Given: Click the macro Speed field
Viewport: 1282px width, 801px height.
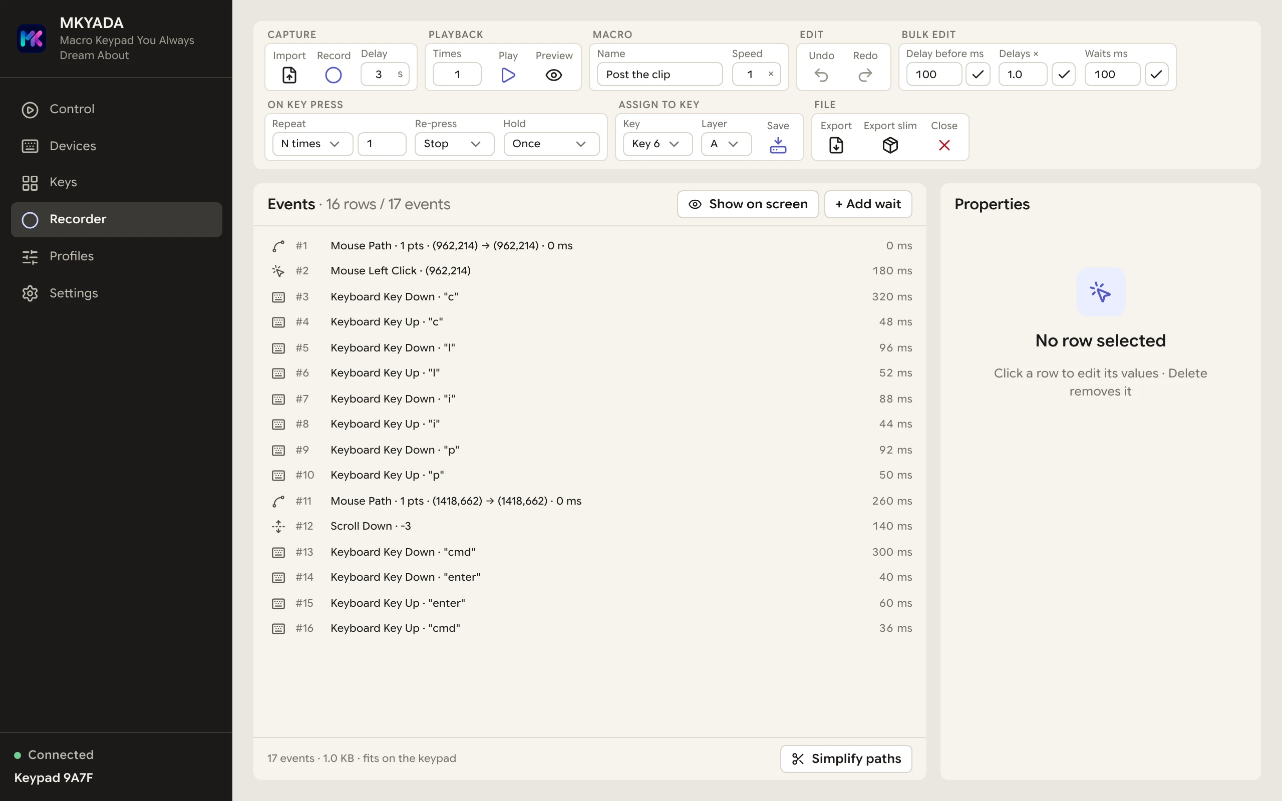Looking at the screenshot, I should click(756, 74).
